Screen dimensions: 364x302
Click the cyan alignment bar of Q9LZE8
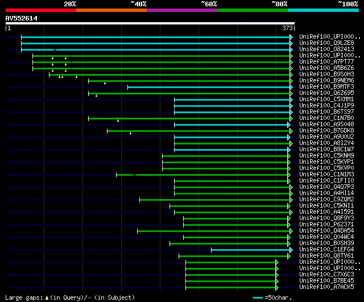click(x=155, y=43)
